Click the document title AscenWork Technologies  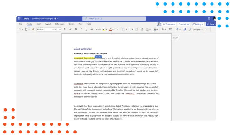(42, 18)
